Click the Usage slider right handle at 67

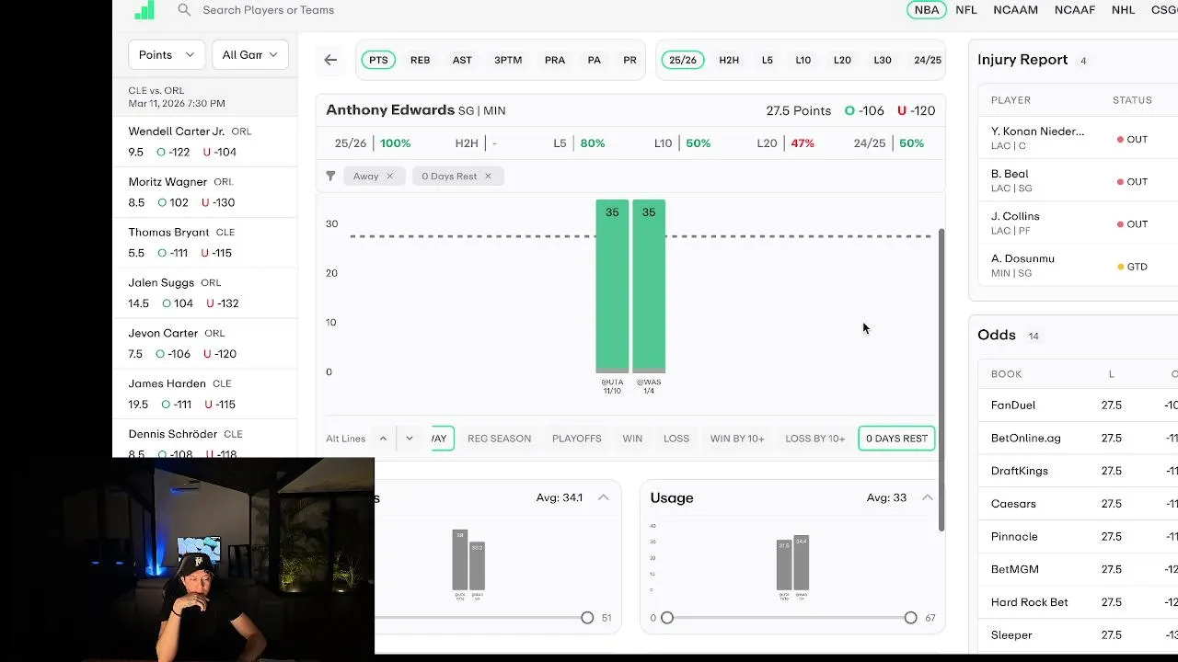pyautogui.click(x=910, y=618)
